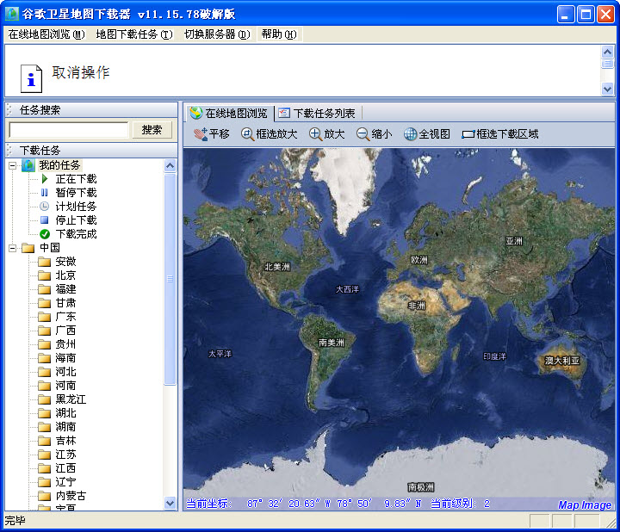
Task: Select the 下载完成 completed tasks item
Action: (x=76, y=234)
